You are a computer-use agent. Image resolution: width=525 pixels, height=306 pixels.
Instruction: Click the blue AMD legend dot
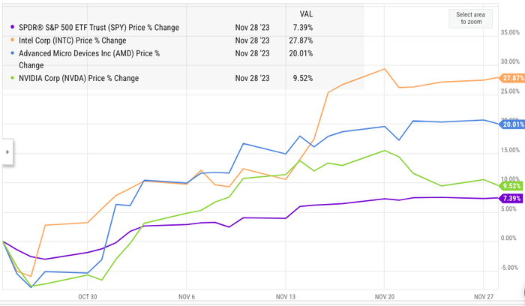pos(10,53)
